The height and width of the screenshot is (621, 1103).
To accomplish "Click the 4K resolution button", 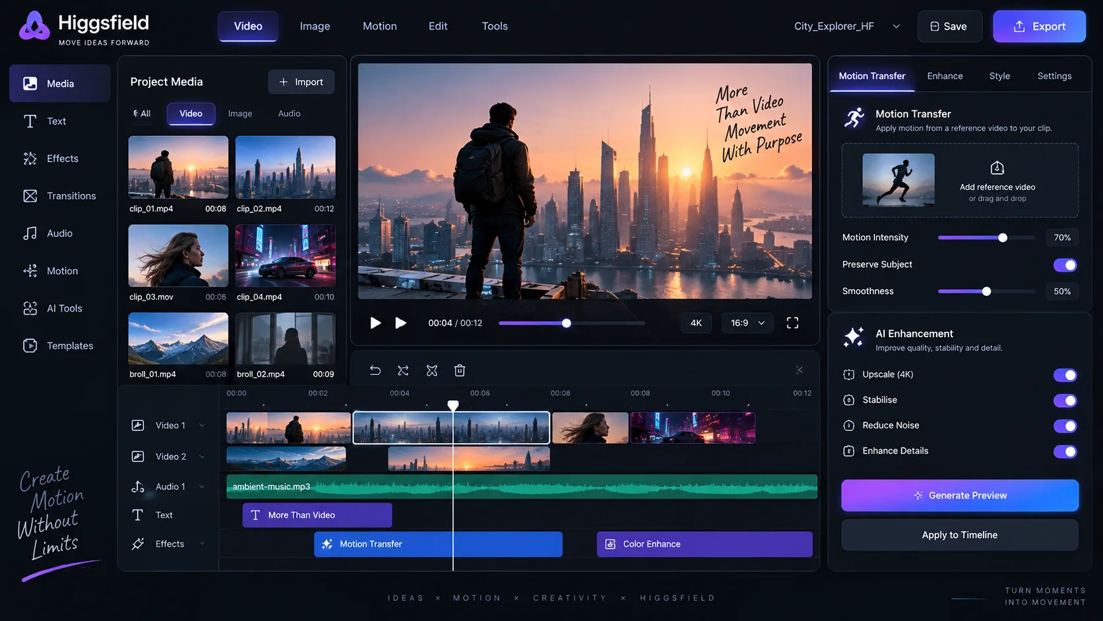I will [696, 323].
